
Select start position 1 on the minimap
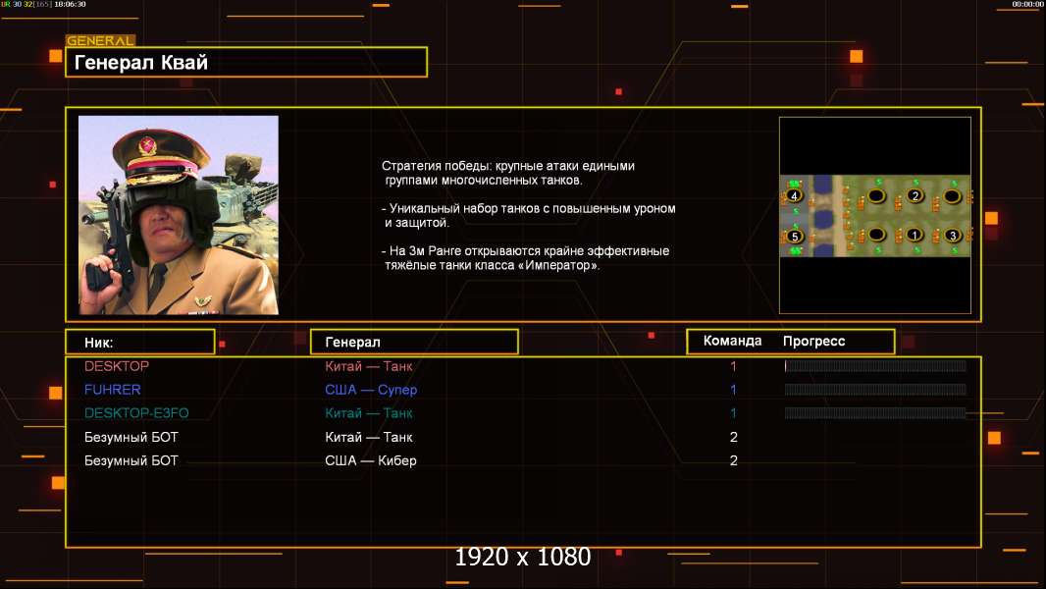pyautogui.click(x=915, y=235)
